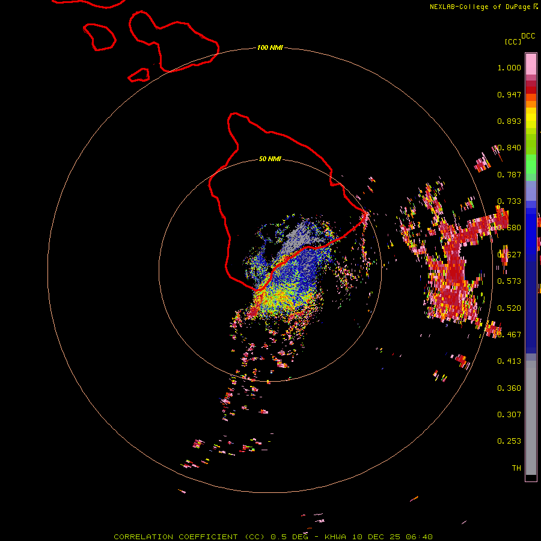The height and width of the screenshot is (541, 541).
Task: Select the "[CC]" legend unit label
Action: (513, 41)
